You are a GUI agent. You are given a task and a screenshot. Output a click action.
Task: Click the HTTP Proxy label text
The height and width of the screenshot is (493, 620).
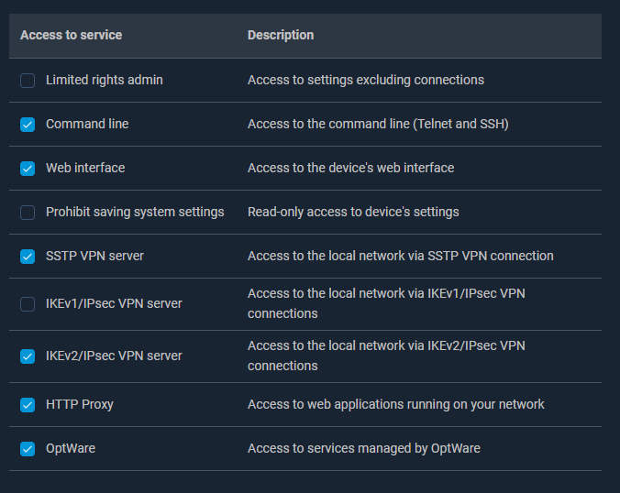(x=80, y=405)
